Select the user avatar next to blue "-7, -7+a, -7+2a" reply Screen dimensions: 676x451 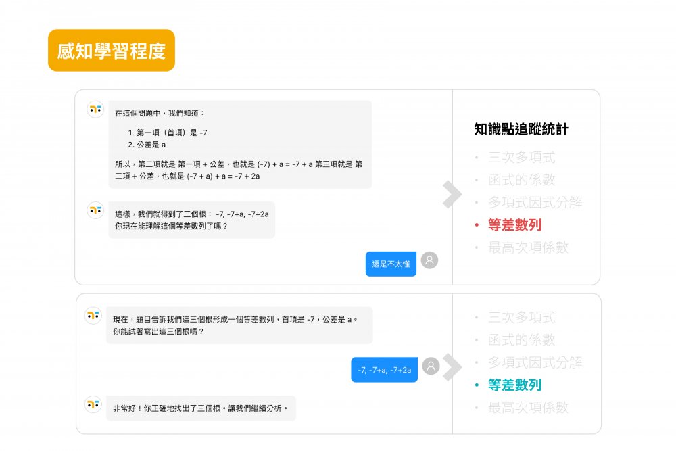pyautogui.click(x=431, y=366)
